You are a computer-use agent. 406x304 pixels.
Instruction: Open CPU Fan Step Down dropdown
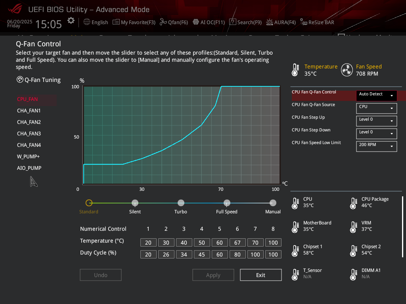pyautogui.click(x=377, y=134)
